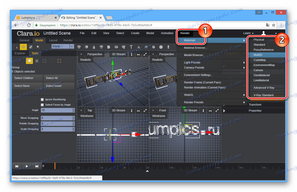Create a capsule primitive from toolbar
Image resolution: width=297 pixels, height=192 pixels.
pos(168,47)
